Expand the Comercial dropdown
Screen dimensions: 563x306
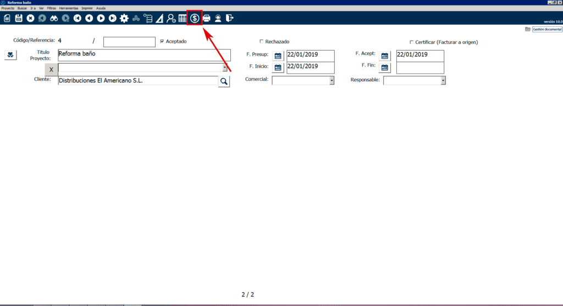(332, 81)
